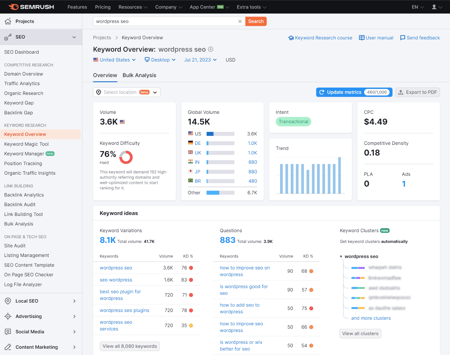Open Social Media from its sidebar icon
Screen dimensions: 450x355
(x=8, y=331)
